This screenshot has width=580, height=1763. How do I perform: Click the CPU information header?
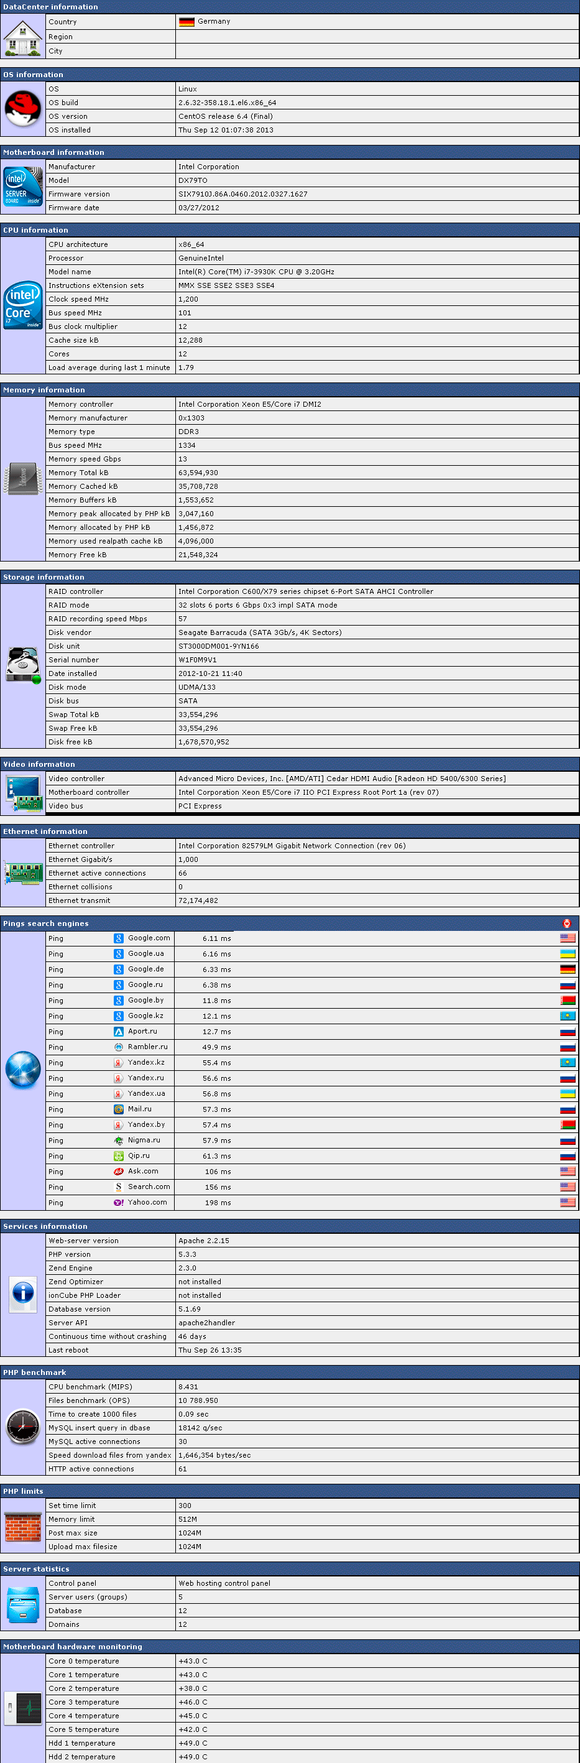tap(290, 230)
